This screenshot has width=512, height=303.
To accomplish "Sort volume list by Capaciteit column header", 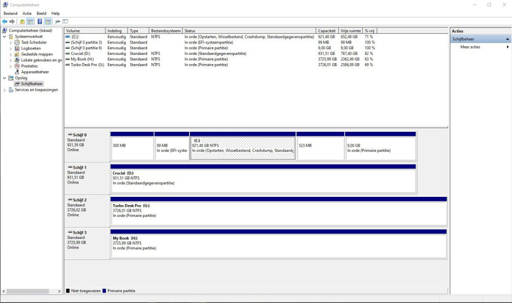I will pos(327,31).
